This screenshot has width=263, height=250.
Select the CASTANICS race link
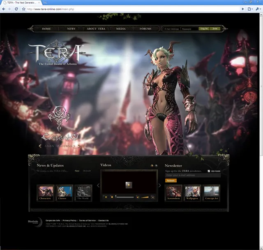[x=66, y=146]
